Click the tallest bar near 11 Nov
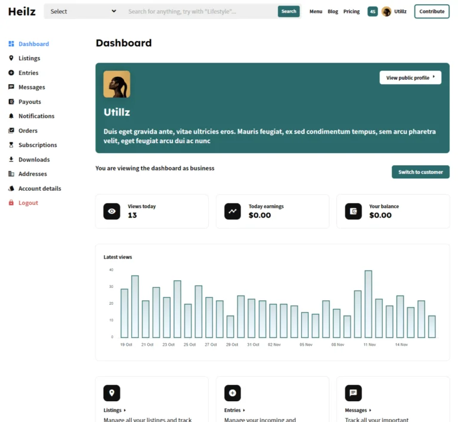The image size is (458, 422). pyautogui.click(x=369, y=304)
